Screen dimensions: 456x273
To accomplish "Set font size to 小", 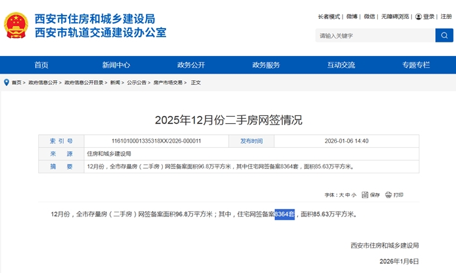I will tap(354, 195).
